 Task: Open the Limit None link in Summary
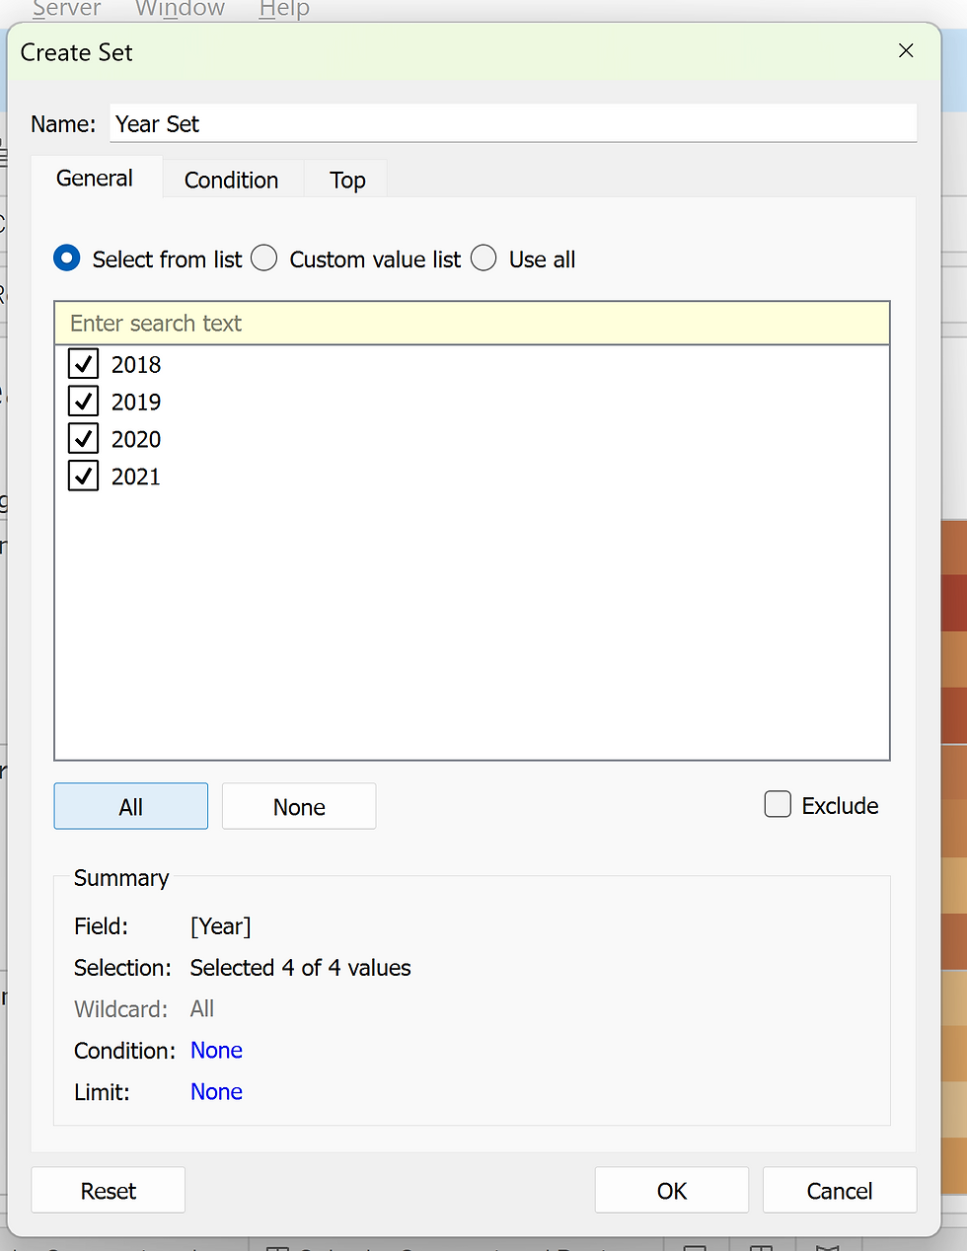click(x=216, y=1091)
